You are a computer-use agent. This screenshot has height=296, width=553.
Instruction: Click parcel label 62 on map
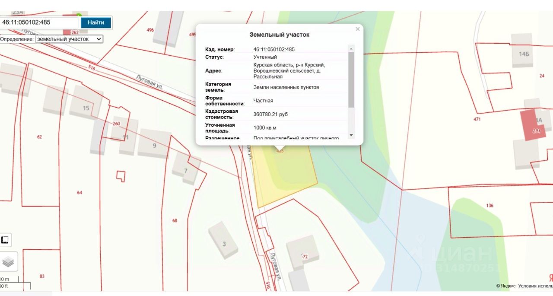point(40,137)
